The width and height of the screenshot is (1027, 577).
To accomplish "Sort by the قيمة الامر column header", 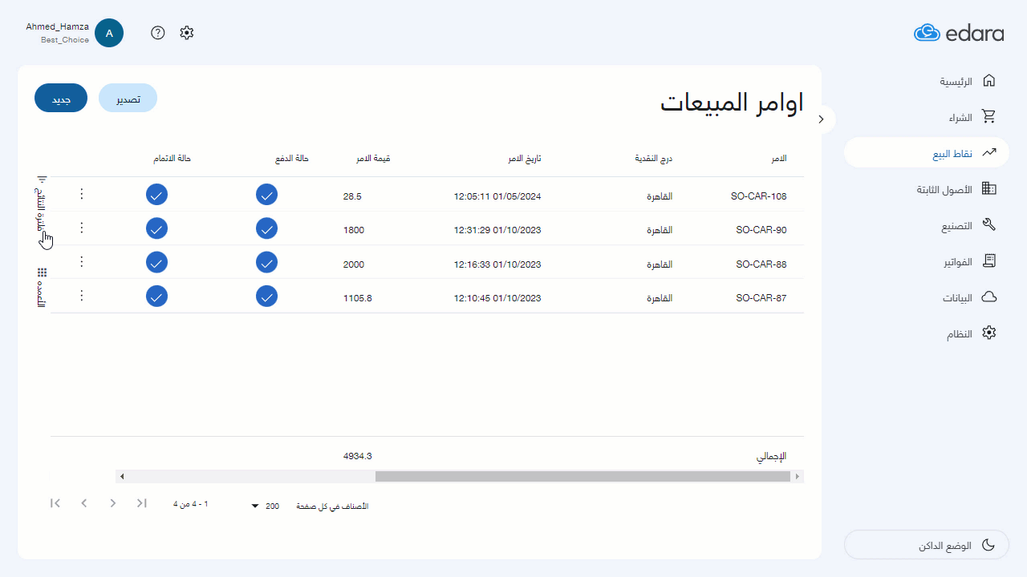I will tap(373, 159).
